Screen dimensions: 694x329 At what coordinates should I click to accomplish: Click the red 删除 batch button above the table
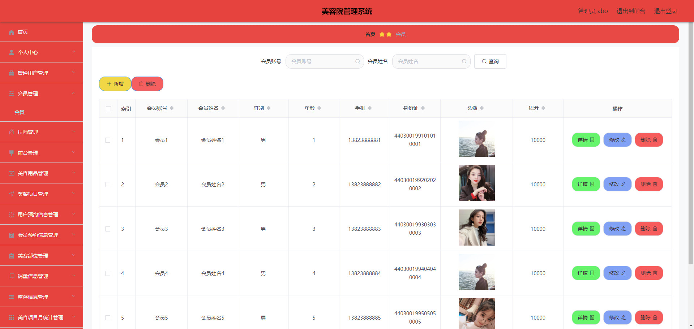point(147,84)
